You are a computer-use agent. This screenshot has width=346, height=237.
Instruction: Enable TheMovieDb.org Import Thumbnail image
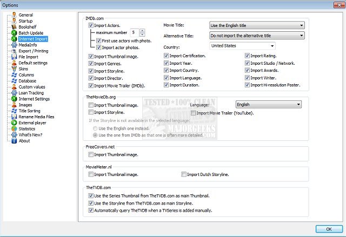(91, 105)
